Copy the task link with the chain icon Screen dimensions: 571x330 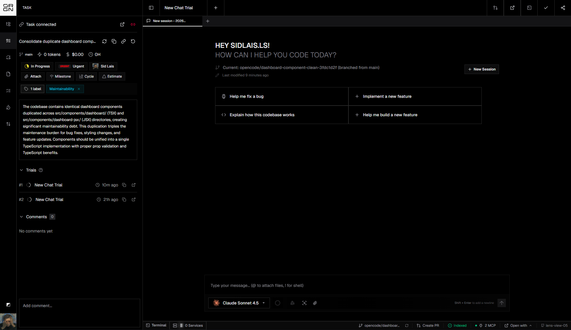click(123, 41)
